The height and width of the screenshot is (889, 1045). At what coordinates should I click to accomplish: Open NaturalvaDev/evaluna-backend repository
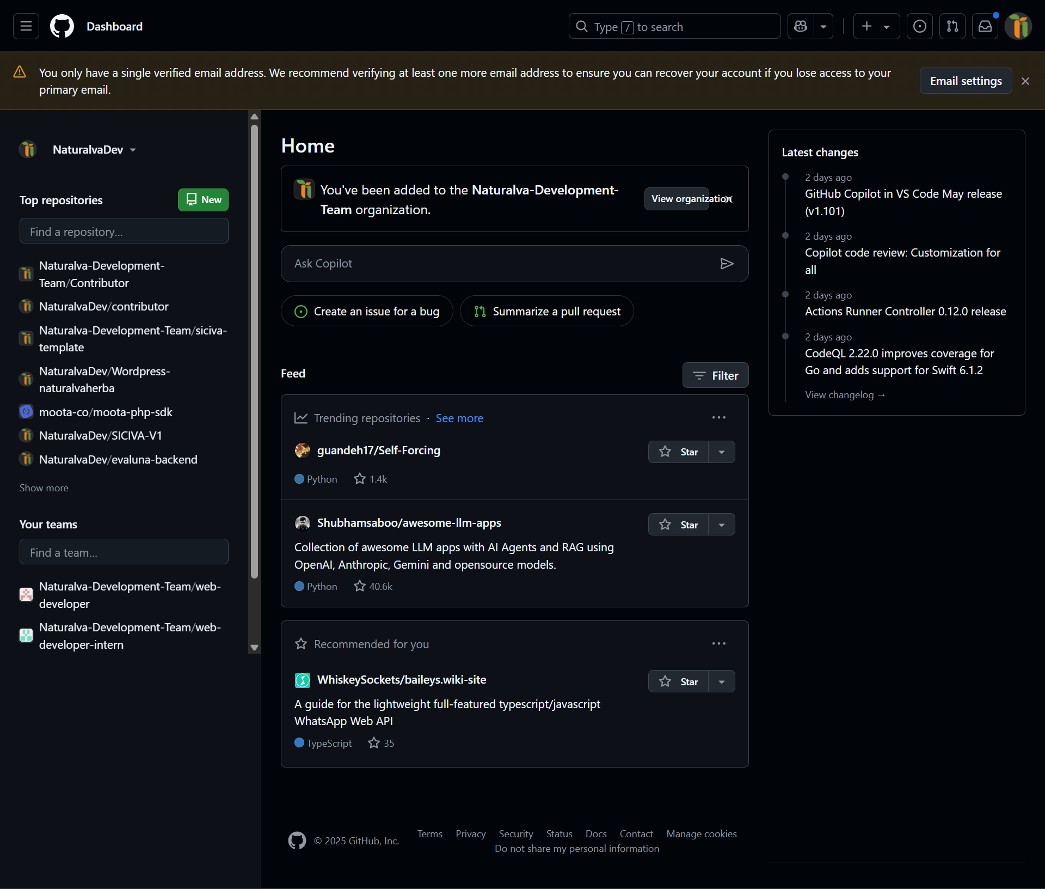tap(118, 459)
